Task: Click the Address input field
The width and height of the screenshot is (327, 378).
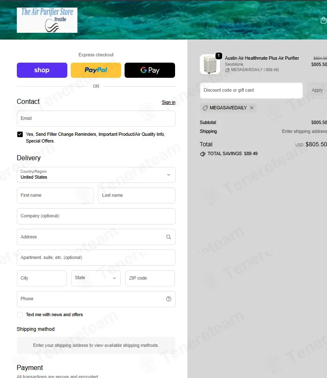Action: pos(96,237)
